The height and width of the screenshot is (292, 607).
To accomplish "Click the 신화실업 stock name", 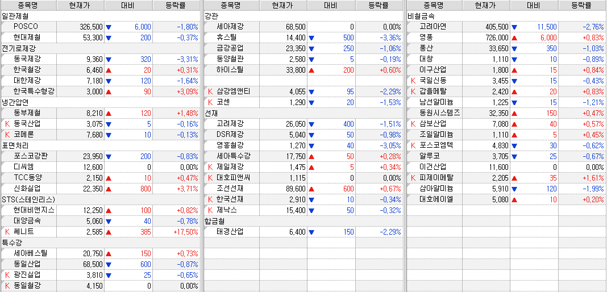I will [x=27, y=189].
